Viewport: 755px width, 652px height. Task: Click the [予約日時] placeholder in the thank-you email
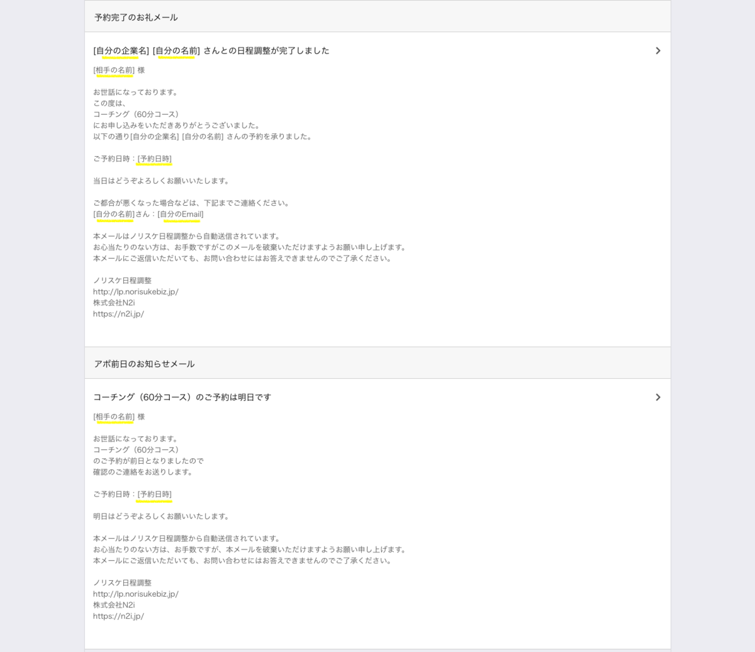tap(154, 158)
